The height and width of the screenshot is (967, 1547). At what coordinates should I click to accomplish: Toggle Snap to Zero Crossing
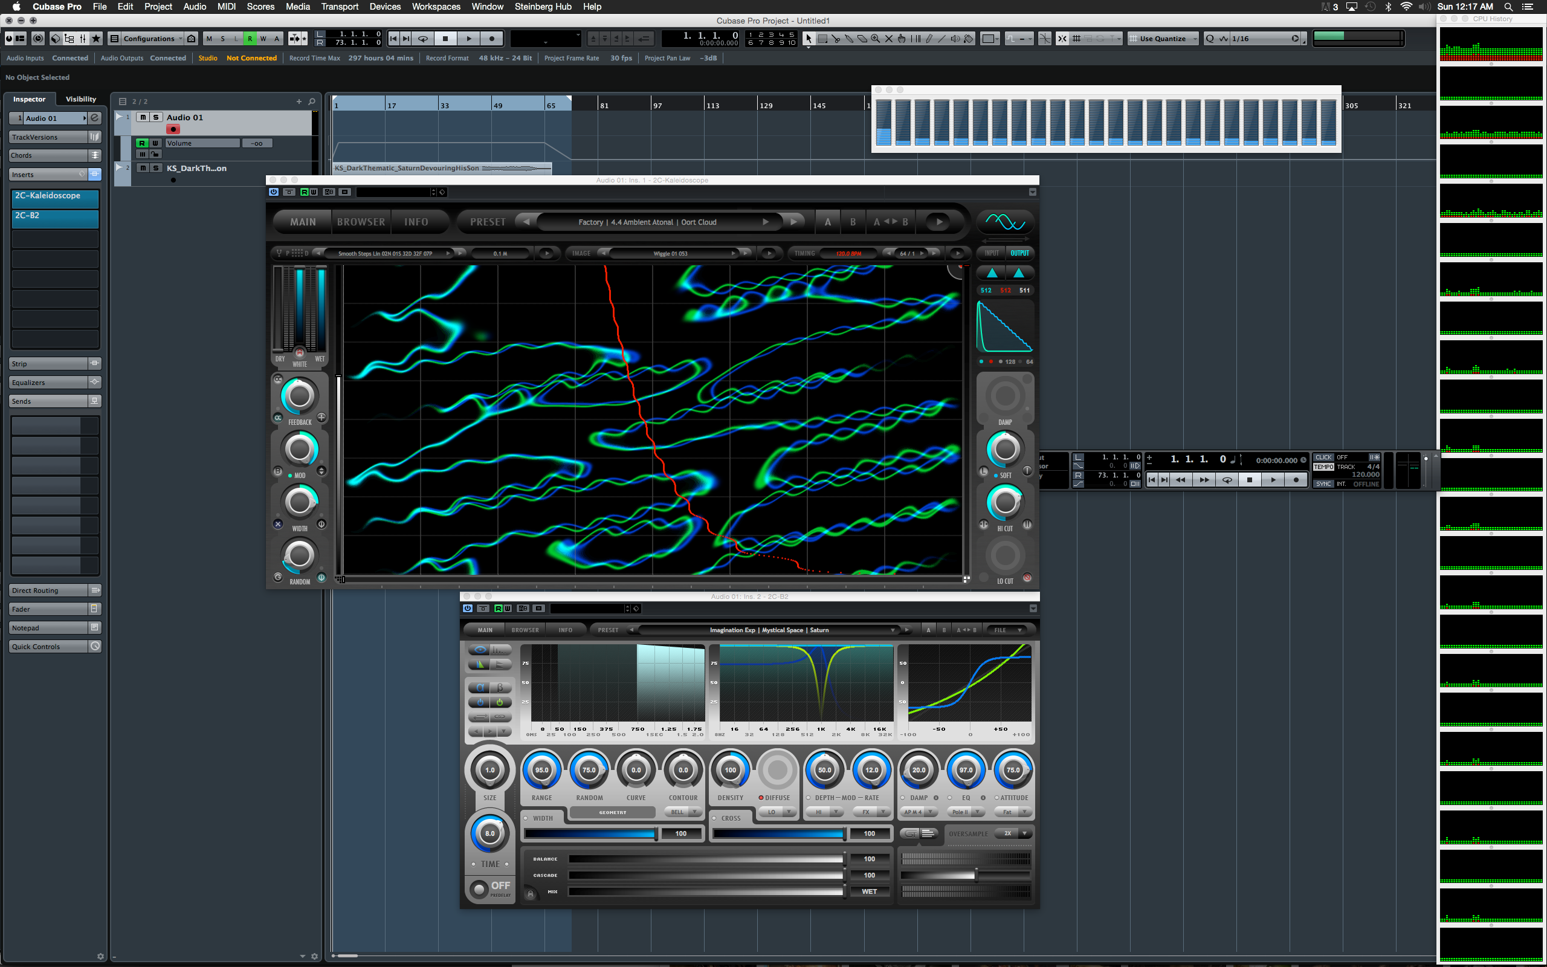[1045, 39]
